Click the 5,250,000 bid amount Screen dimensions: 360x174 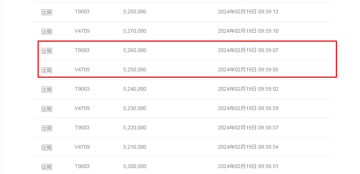tap(134, 70)
